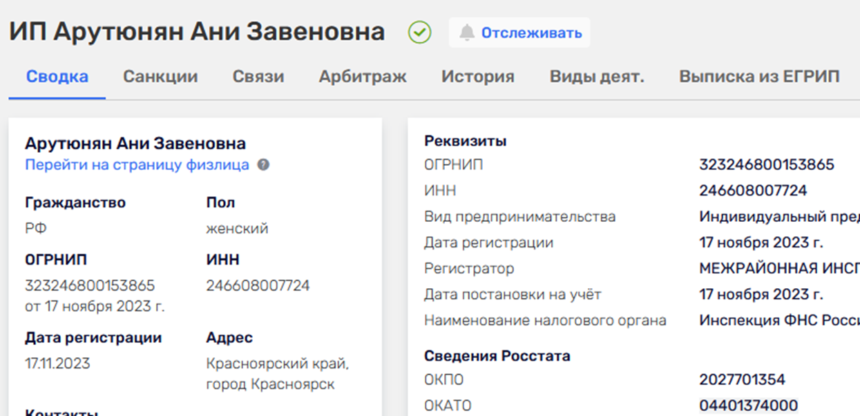Click ИНН value in Реквизиты panel
The width and height of the screenshot is (860, 416).
coord(753,191)
